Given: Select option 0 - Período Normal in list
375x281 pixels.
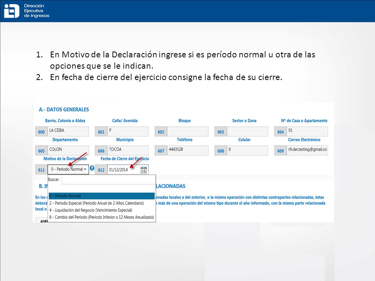Looking at the screenshot, I should (x=102, y=196).
